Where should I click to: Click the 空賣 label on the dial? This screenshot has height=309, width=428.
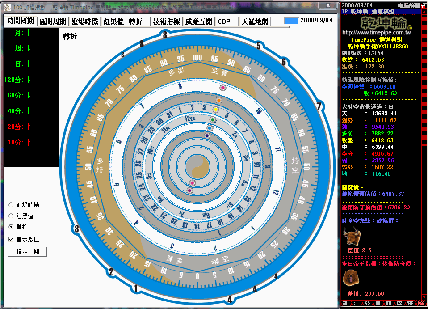coord(220,72)
